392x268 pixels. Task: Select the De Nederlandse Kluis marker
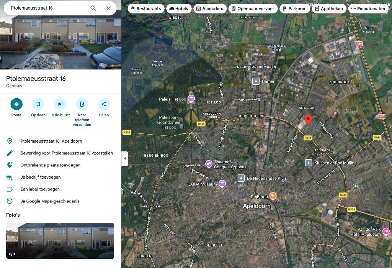click(x=241, y=178)
